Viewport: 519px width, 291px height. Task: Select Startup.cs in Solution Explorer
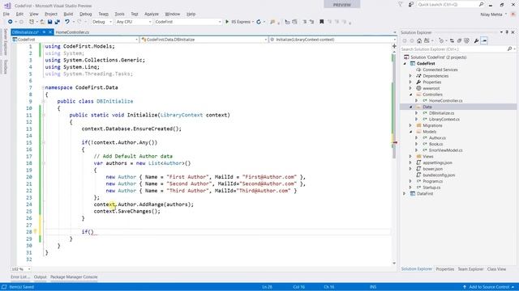tap(431, 188)
